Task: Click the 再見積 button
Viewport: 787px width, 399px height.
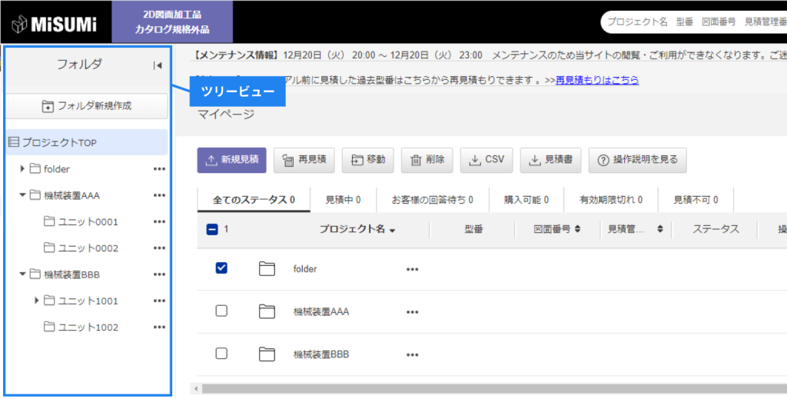Action: click(x=304, y=160)
